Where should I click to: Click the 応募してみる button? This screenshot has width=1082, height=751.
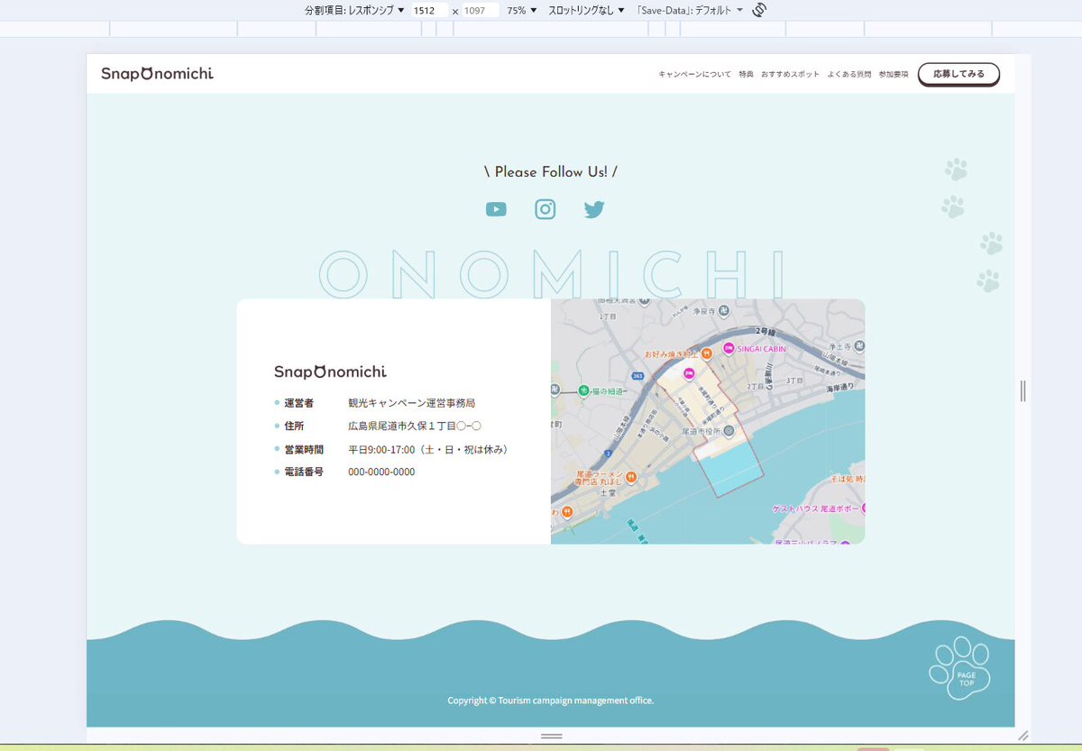[x=958, y=74]
